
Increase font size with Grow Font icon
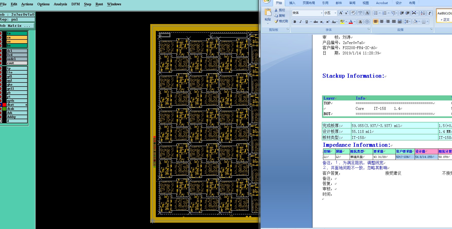click(341, 13)
